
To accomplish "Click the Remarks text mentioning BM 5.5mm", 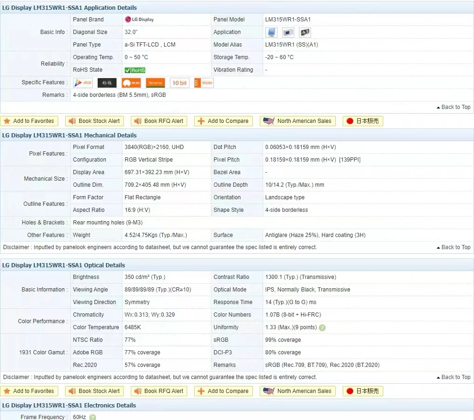I will click(x=119, y=95).
